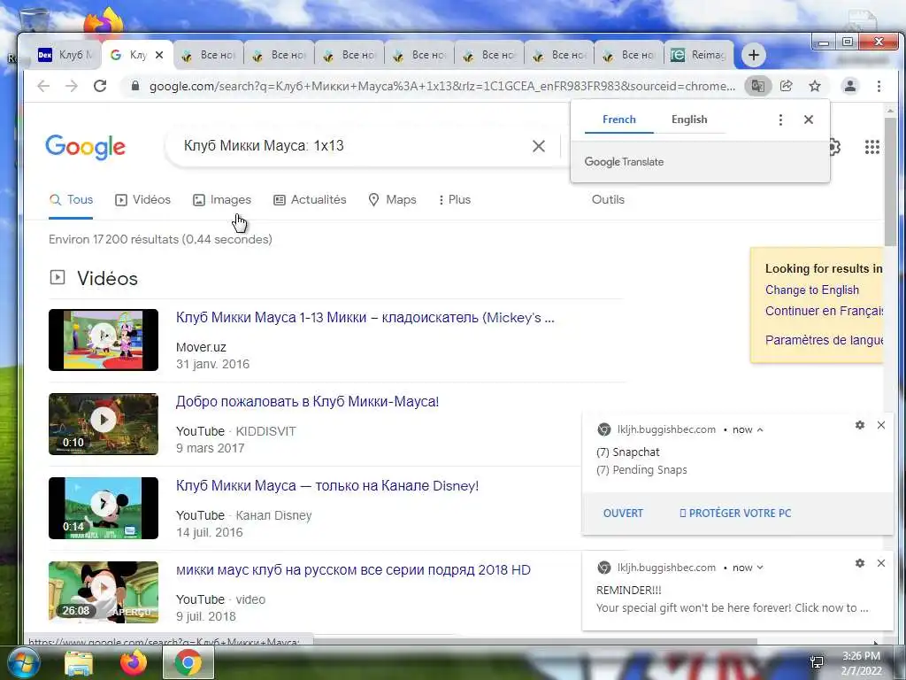Viewport: 906px width, 680px height.
Task: Open File Explorer from the taskbar
Action: 79,662
